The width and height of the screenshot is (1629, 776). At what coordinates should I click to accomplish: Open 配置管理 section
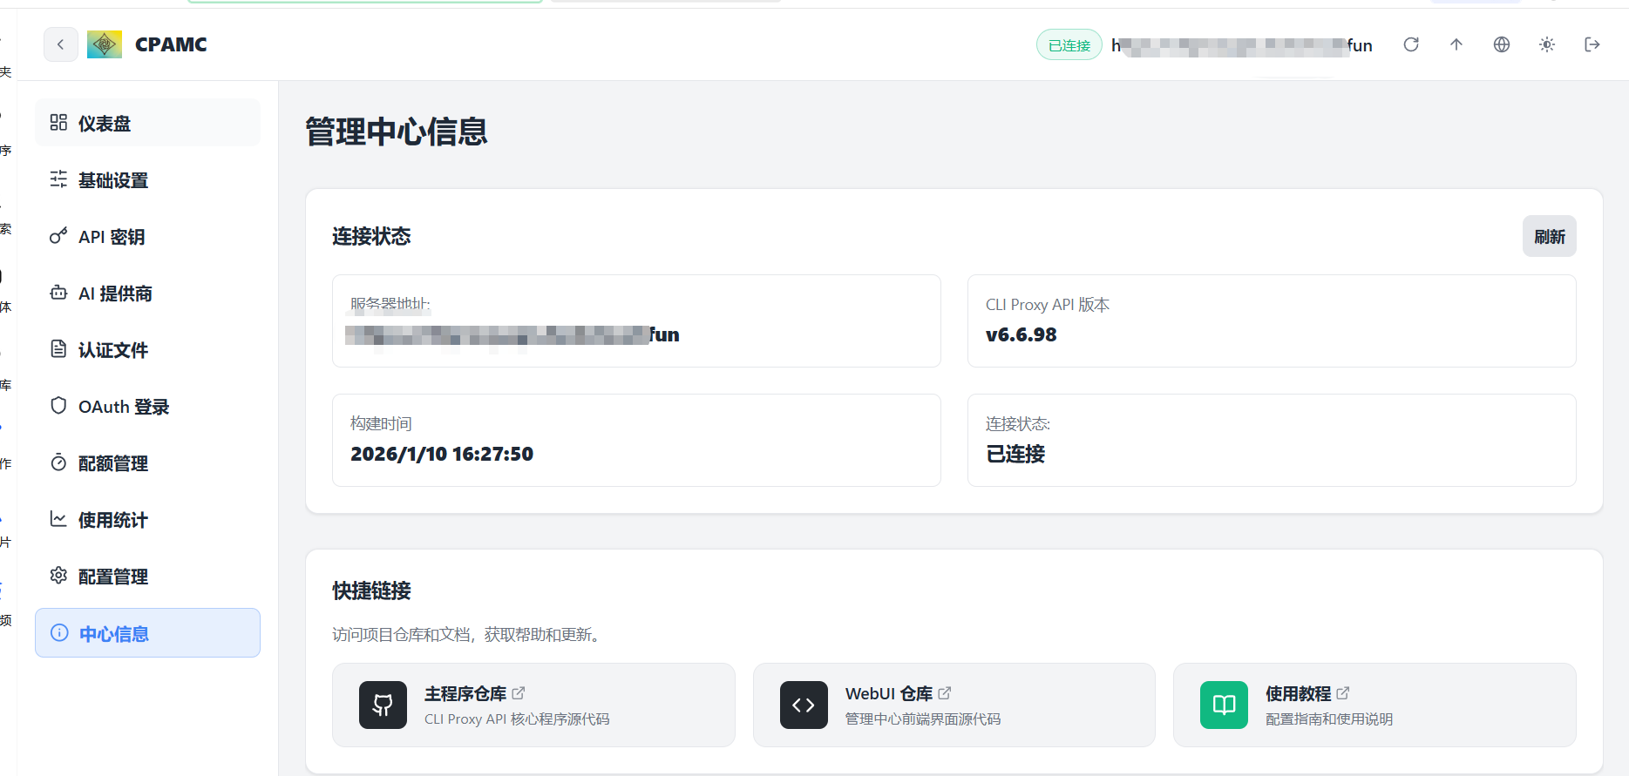coord(147,576)
